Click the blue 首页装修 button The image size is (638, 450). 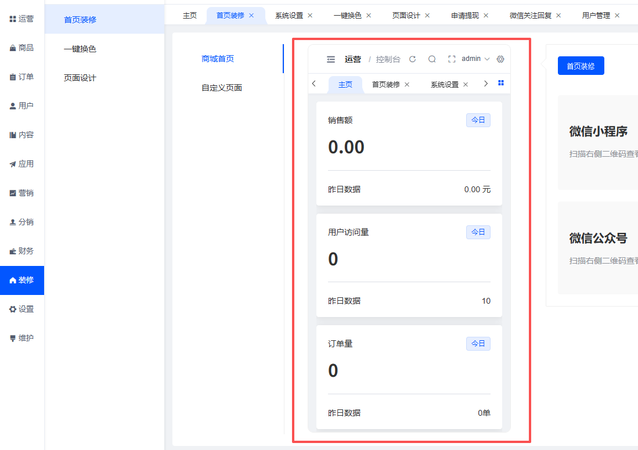(x=581, y=66)
